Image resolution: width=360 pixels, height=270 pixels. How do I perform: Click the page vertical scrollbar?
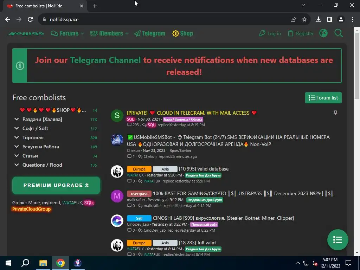tap(357, 66)
